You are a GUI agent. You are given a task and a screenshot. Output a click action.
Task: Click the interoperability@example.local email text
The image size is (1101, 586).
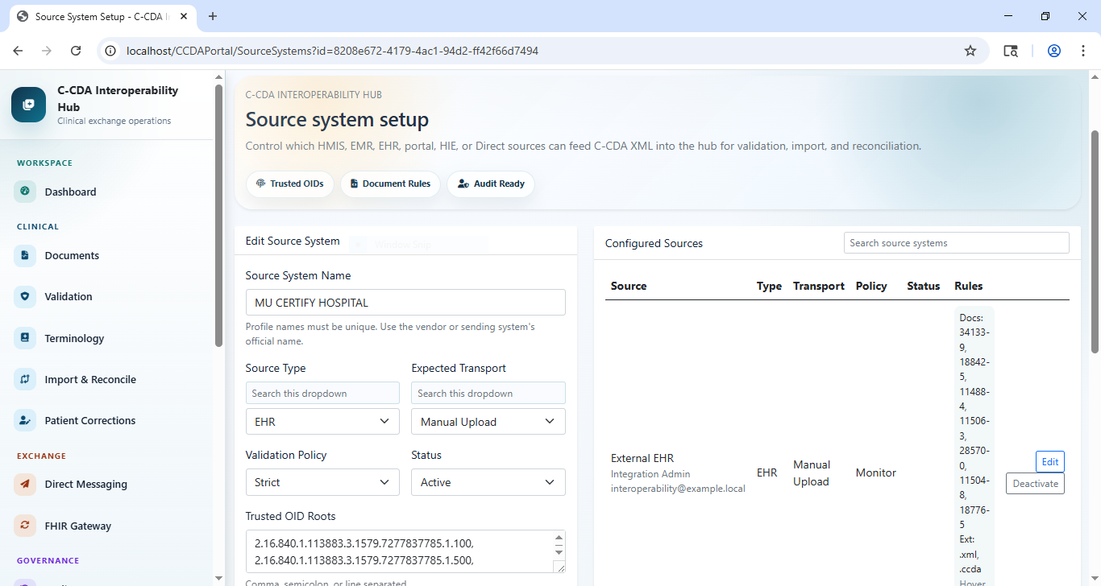pos(678,489)
